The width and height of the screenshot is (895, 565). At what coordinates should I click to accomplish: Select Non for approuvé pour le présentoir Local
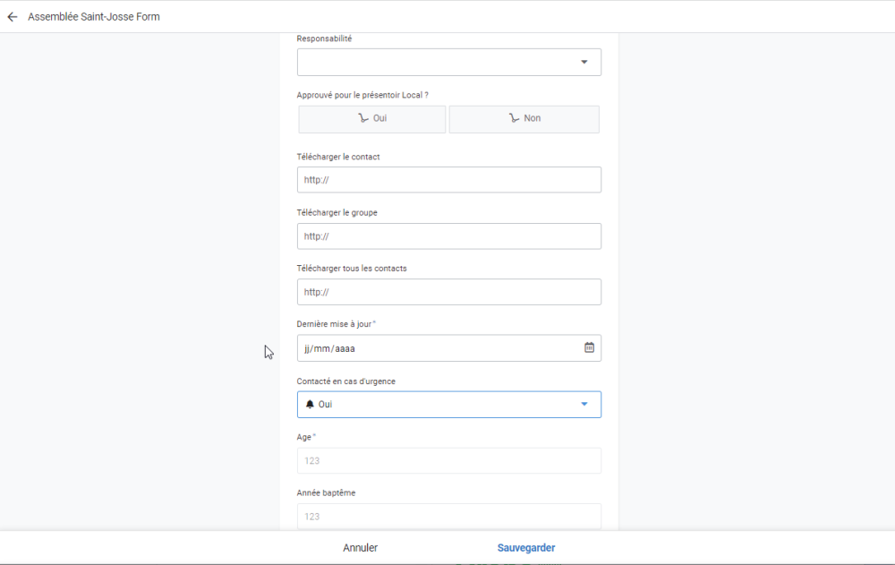(524, 118)
